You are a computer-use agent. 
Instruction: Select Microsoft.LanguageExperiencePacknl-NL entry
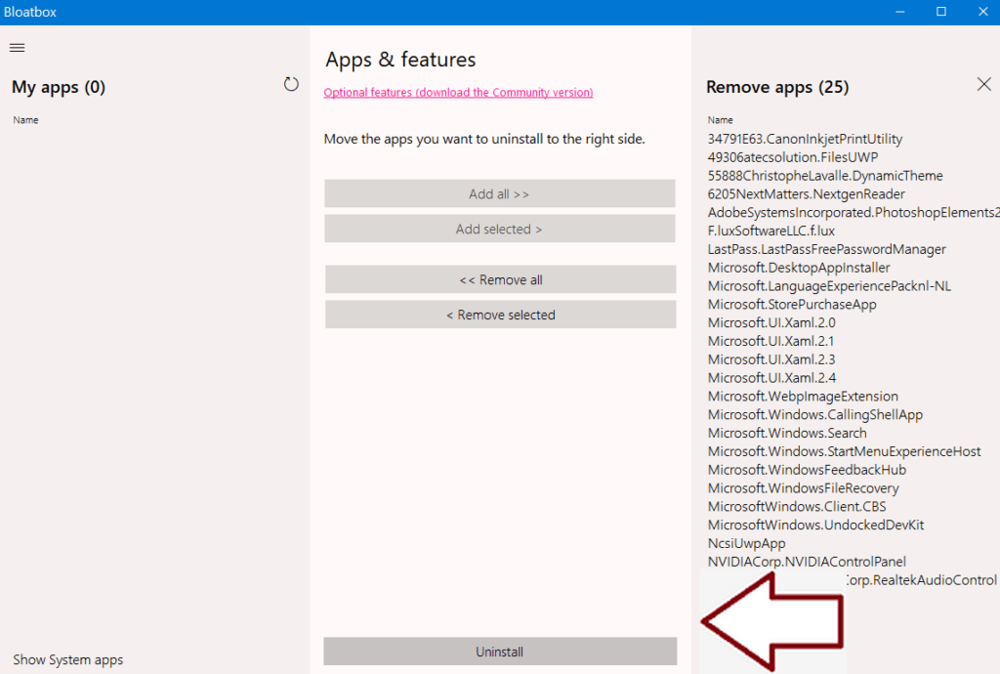tap(829, 286)
